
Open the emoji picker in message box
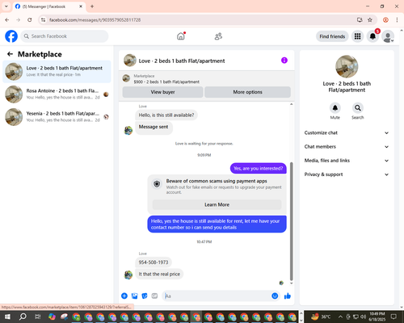tap(275, 296)
